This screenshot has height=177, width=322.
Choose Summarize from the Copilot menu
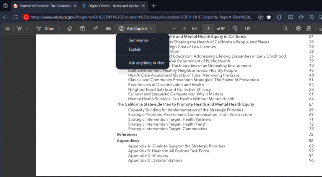pos(139,40)
